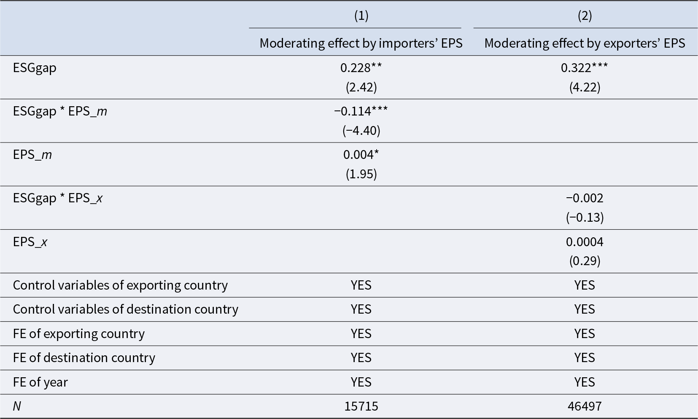698x419 pixels.
Task: Click the column (1) header
Action: [x=361, y=16]
